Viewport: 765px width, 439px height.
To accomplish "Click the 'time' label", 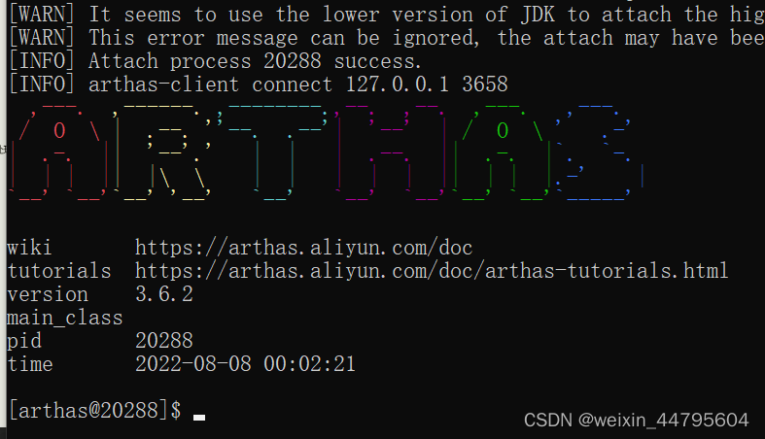I will pos(30,364).
